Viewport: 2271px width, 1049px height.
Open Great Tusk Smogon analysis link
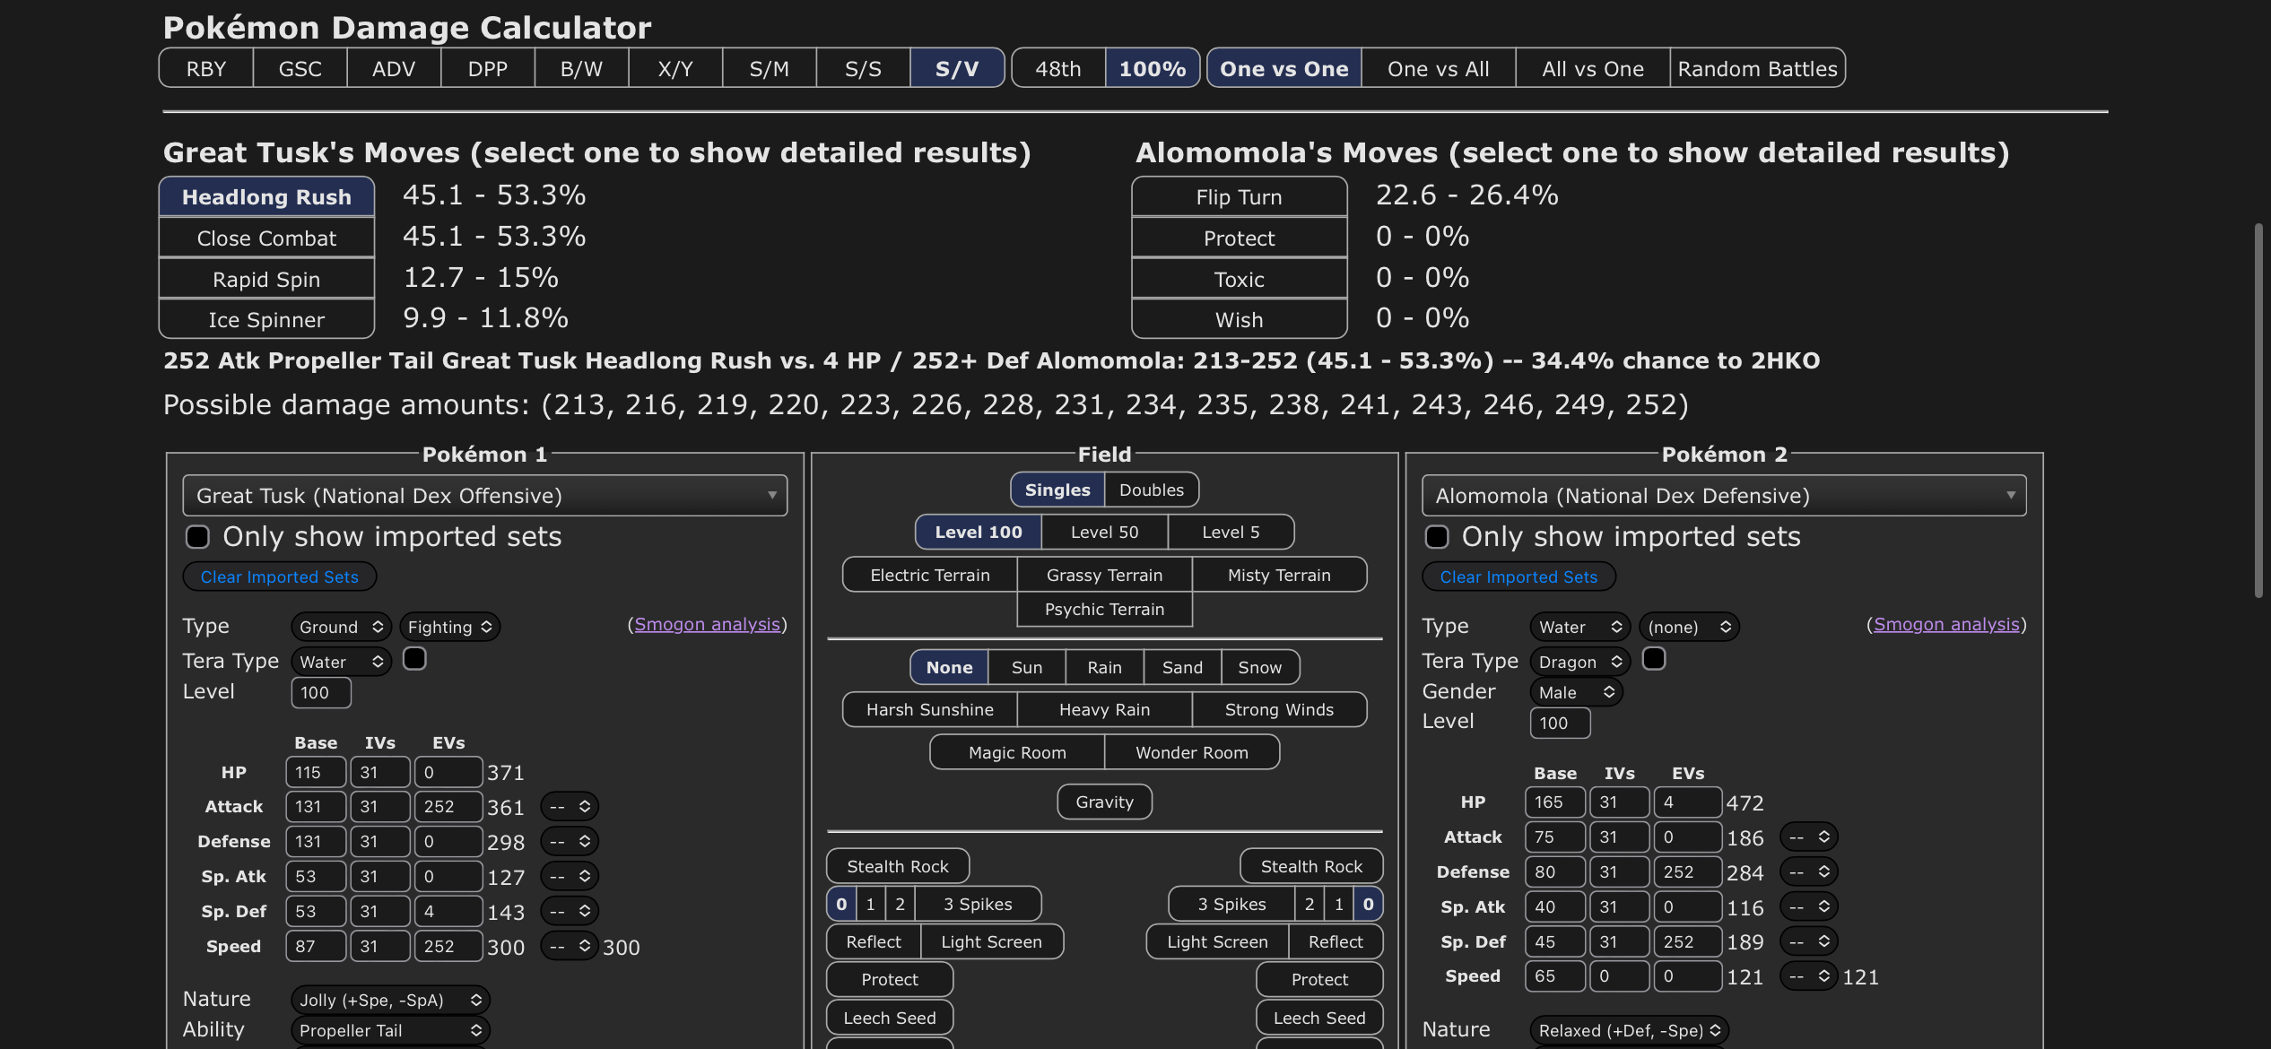[x=707, y=624]
